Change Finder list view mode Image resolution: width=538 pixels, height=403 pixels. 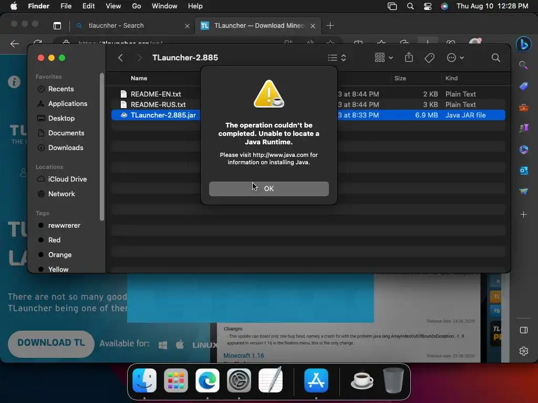337,58
